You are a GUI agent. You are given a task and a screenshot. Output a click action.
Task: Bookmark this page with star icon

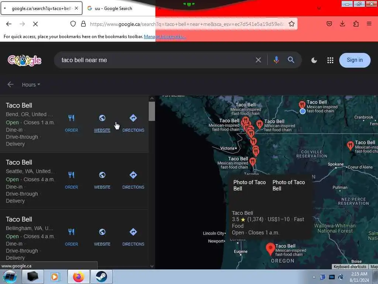coord(292,24)
